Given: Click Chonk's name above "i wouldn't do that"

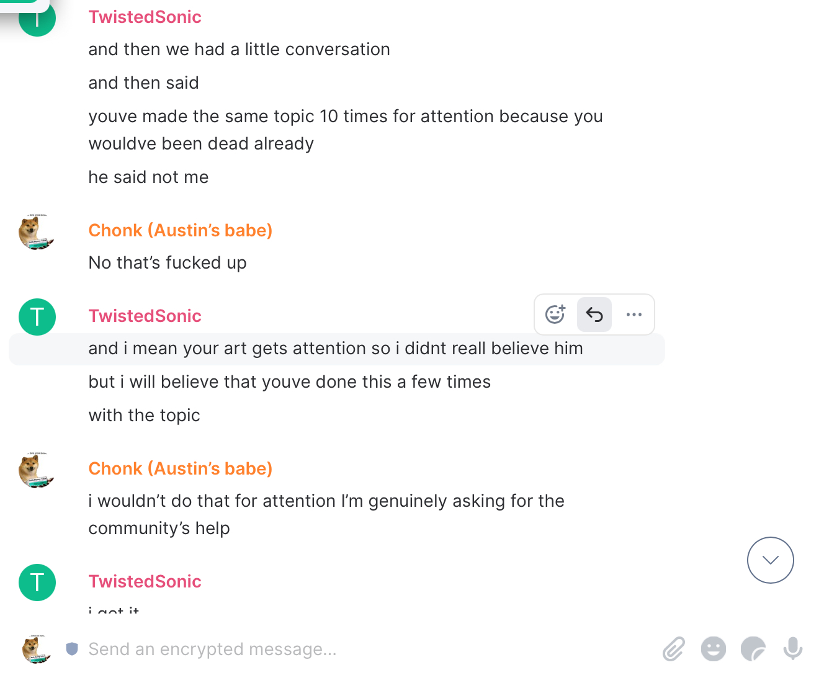Looking at the screenshot, I should tap(180, 468).
